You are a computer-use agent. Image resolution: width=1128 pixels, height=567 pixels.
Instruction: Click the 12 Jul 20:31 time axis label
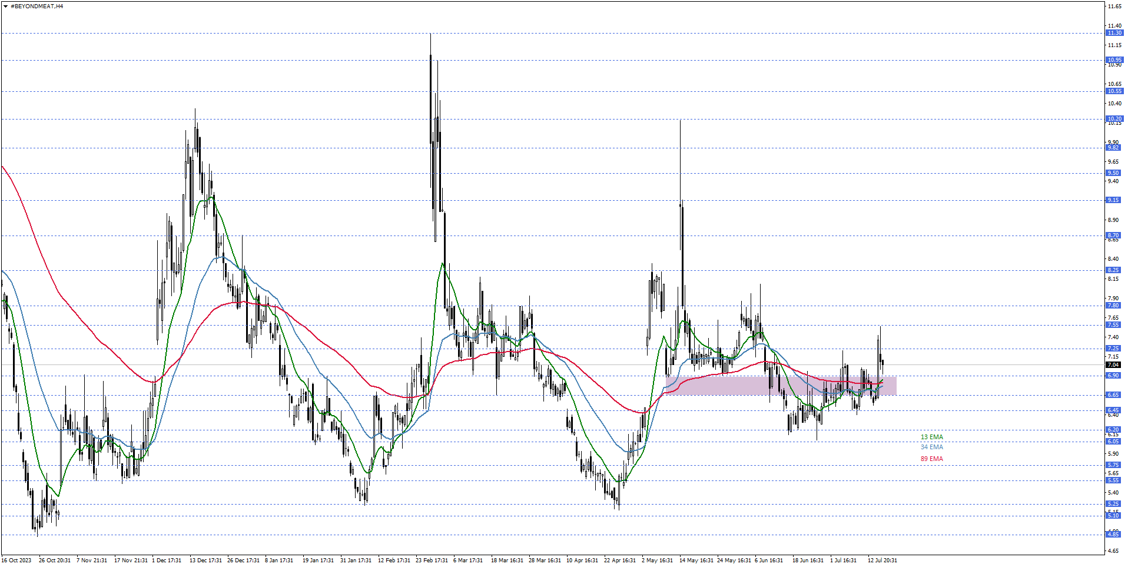883,561
